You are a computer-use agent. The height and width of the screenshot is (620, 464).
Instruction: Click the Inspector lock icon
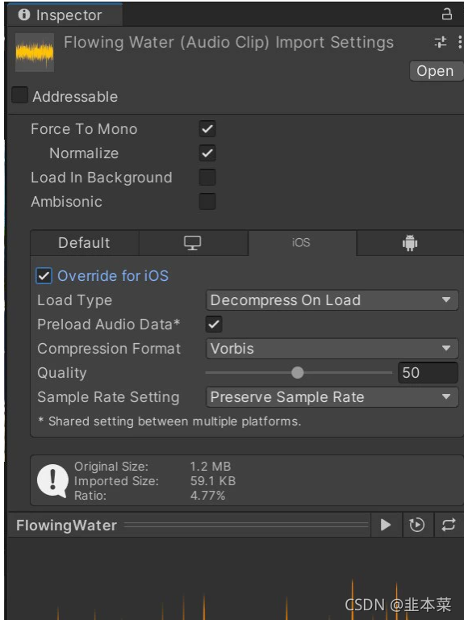[446, 15]
